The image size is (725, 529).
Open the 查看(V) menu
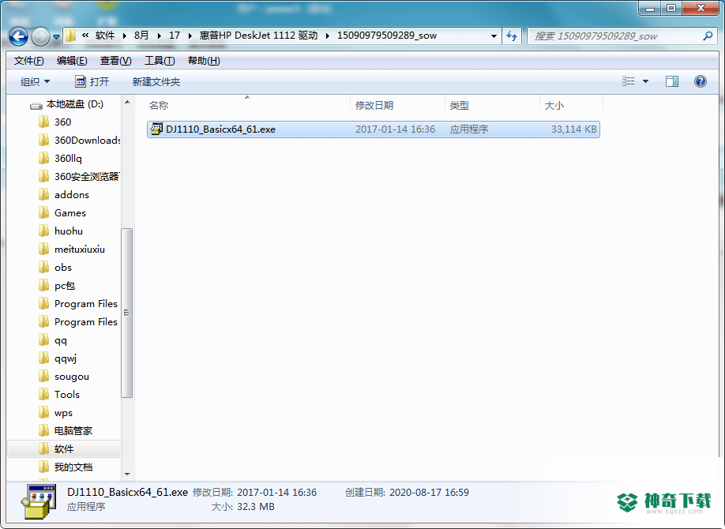coord(115,61)
